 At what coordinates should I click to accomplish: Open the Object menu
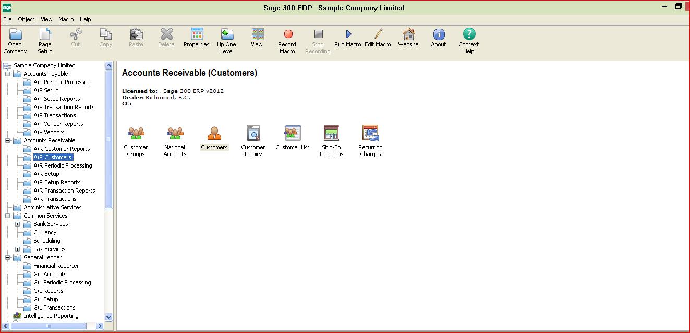coord(26,19)
